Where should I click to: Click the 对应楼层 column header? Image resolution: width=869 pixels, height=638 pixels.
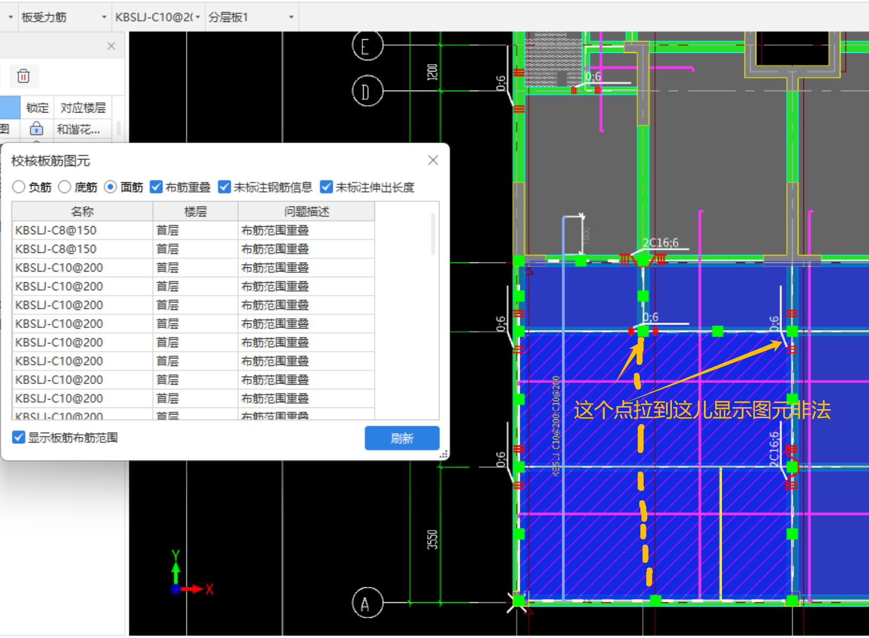pyautogui.click(x=83, y=108)
